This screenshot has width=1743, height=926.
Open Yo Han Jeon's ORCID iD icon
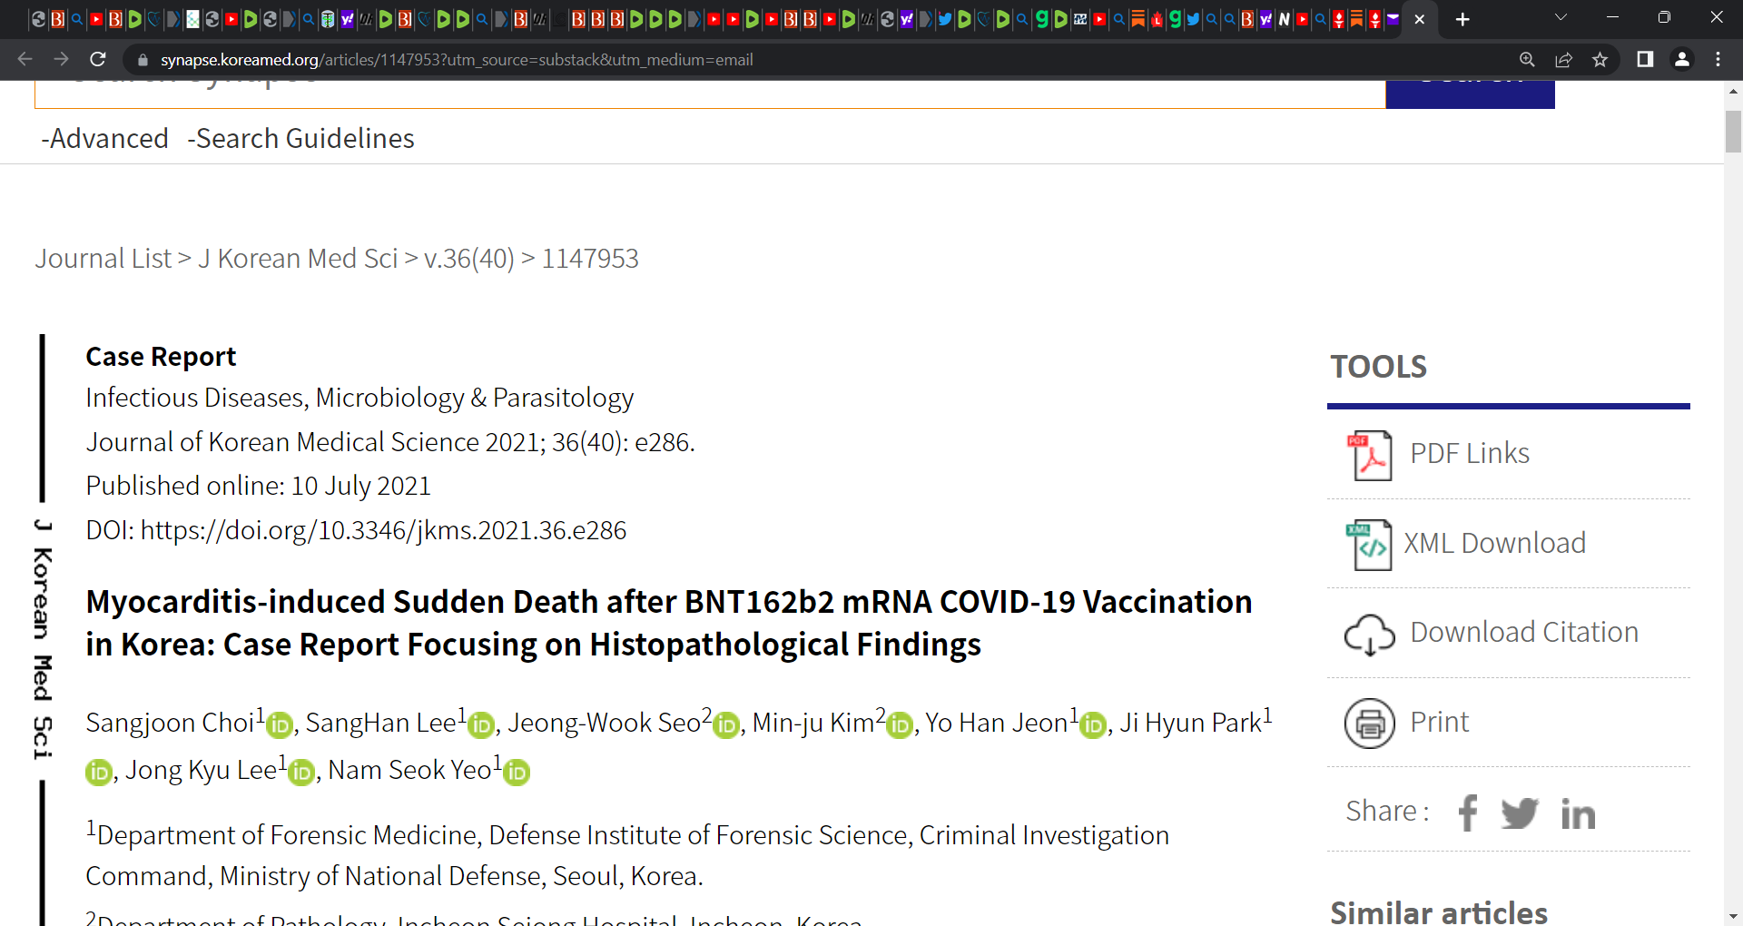[1093, 725]
